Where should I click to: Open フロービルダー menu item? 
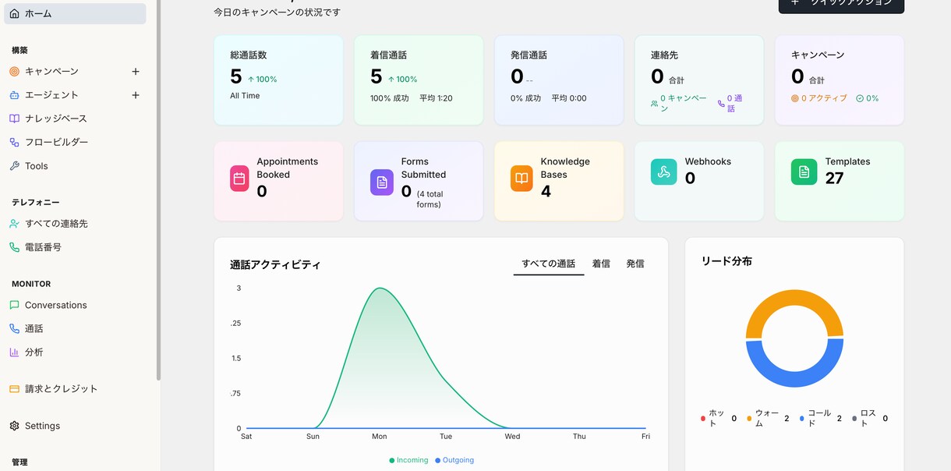(x=75, y=143)
